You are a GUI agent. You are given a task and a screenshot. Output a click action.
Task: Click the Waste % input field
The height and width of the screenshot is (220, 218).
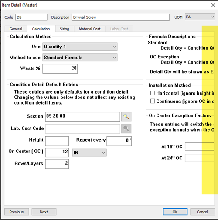[x=60, y=69]
